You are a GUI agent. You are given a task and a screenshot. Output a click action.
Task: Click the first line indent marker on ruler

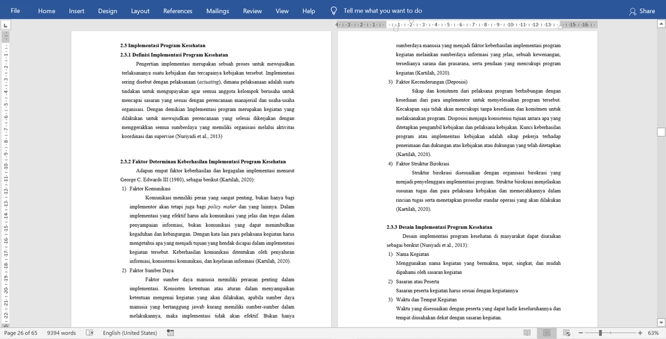(x=411, y=22)
